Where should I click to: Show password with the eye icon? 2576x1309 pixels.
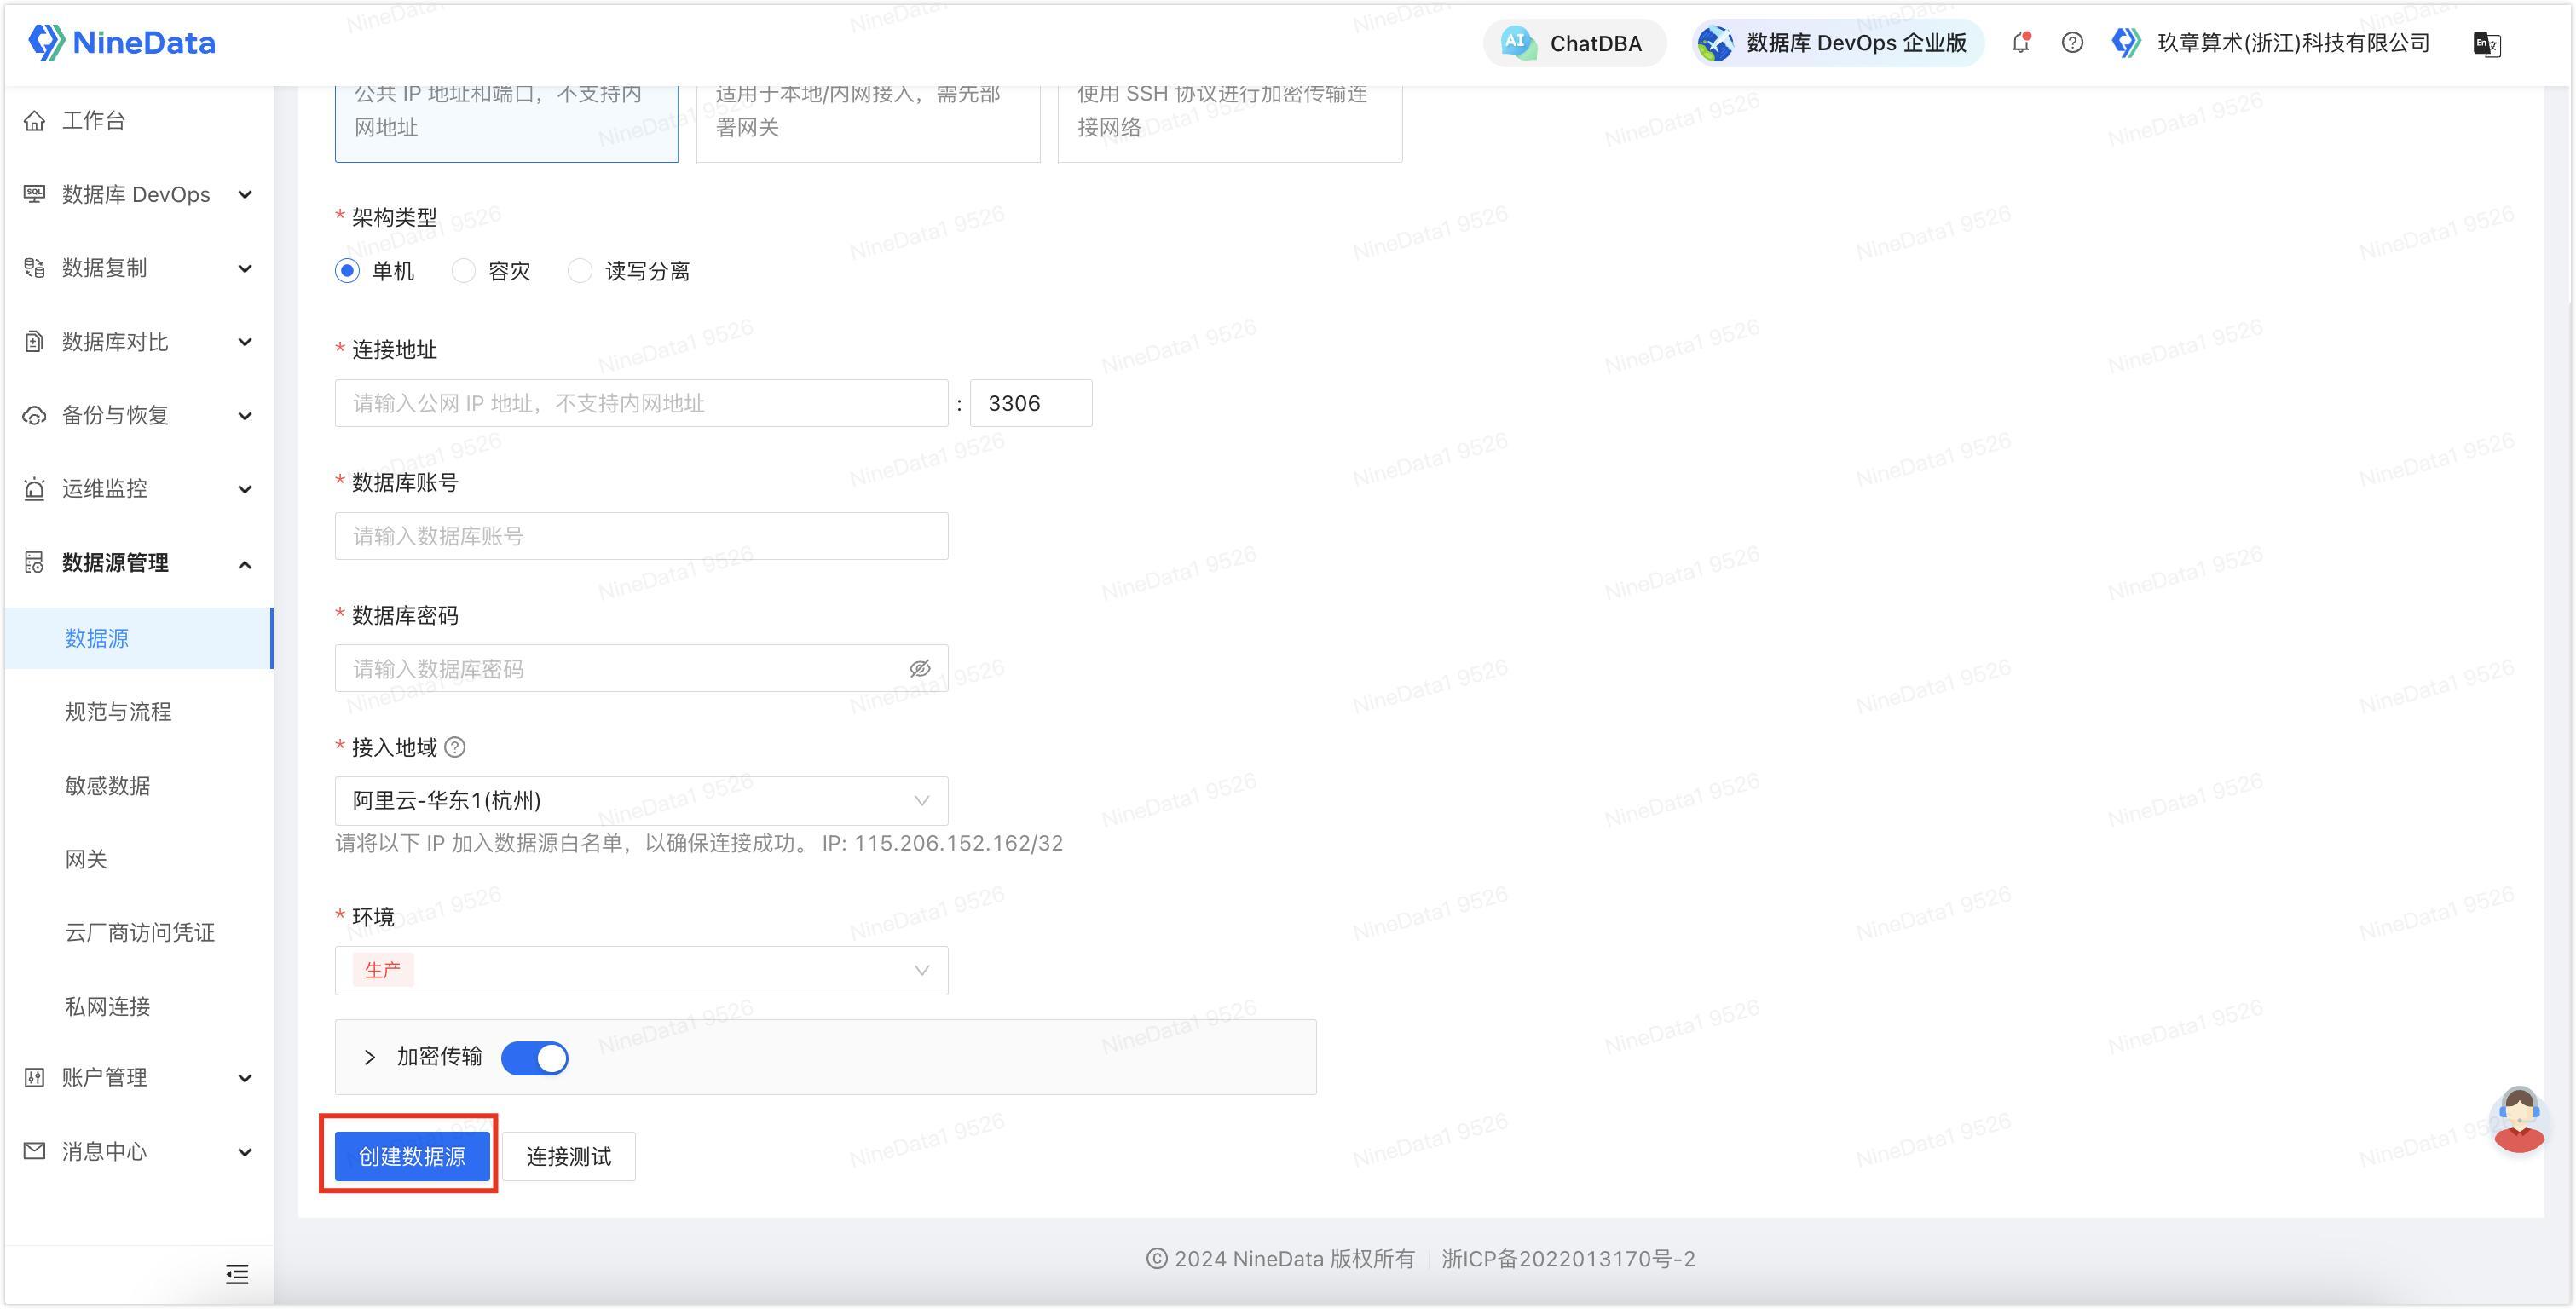(919, 669)
